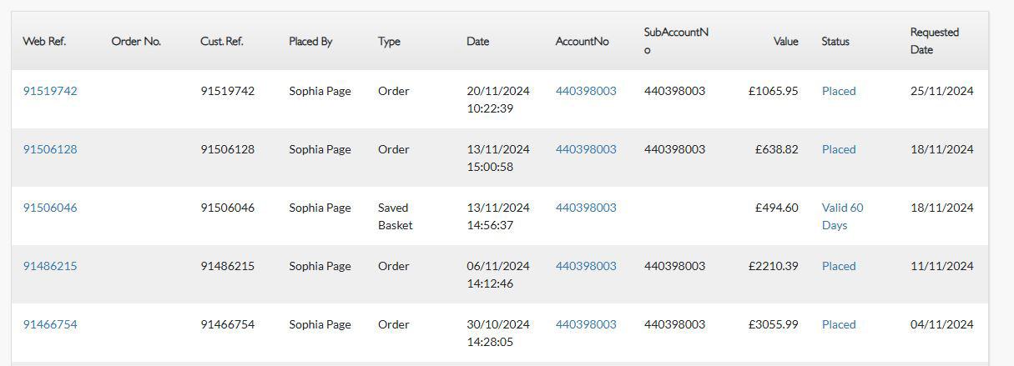The height and width of the screenshot is (366, 1014).
Task: View order 91466754 web reference link
Action: tap(50, 324)
